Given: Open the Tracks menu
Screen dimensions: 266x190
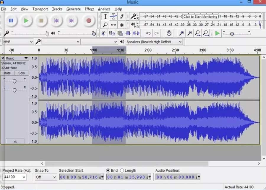Looking at the screenshot, I should pyautogui.click(x=57, y=9).
